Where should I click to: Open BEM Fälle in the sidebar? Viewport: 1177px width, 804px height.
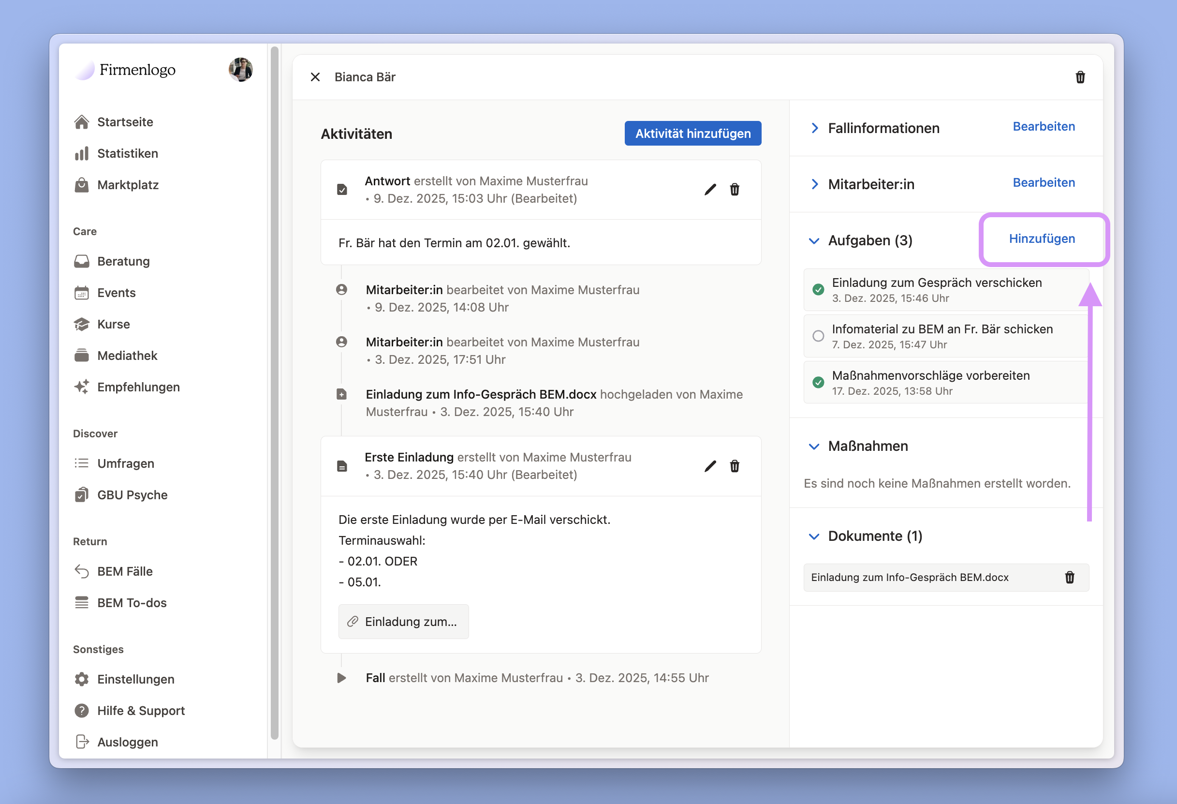pyautogui.click(x=125, y=571)
